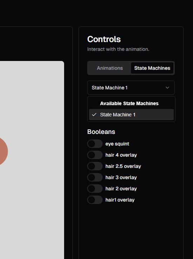Image resolution: width=193 pixels, height=259 pixels.
Task: Enable the hair 4 overlay switch
Action: 95,155
